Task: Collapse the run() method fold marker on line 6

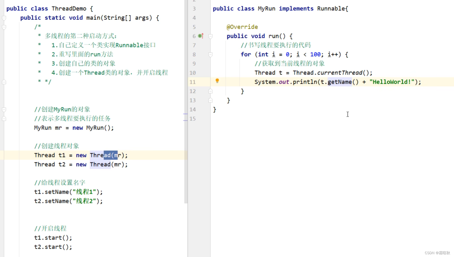Action: (210, 36)
